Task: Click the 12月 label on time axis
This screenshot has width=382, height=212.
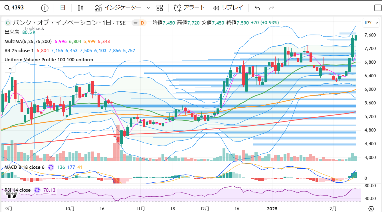Action: pos(205,209)
